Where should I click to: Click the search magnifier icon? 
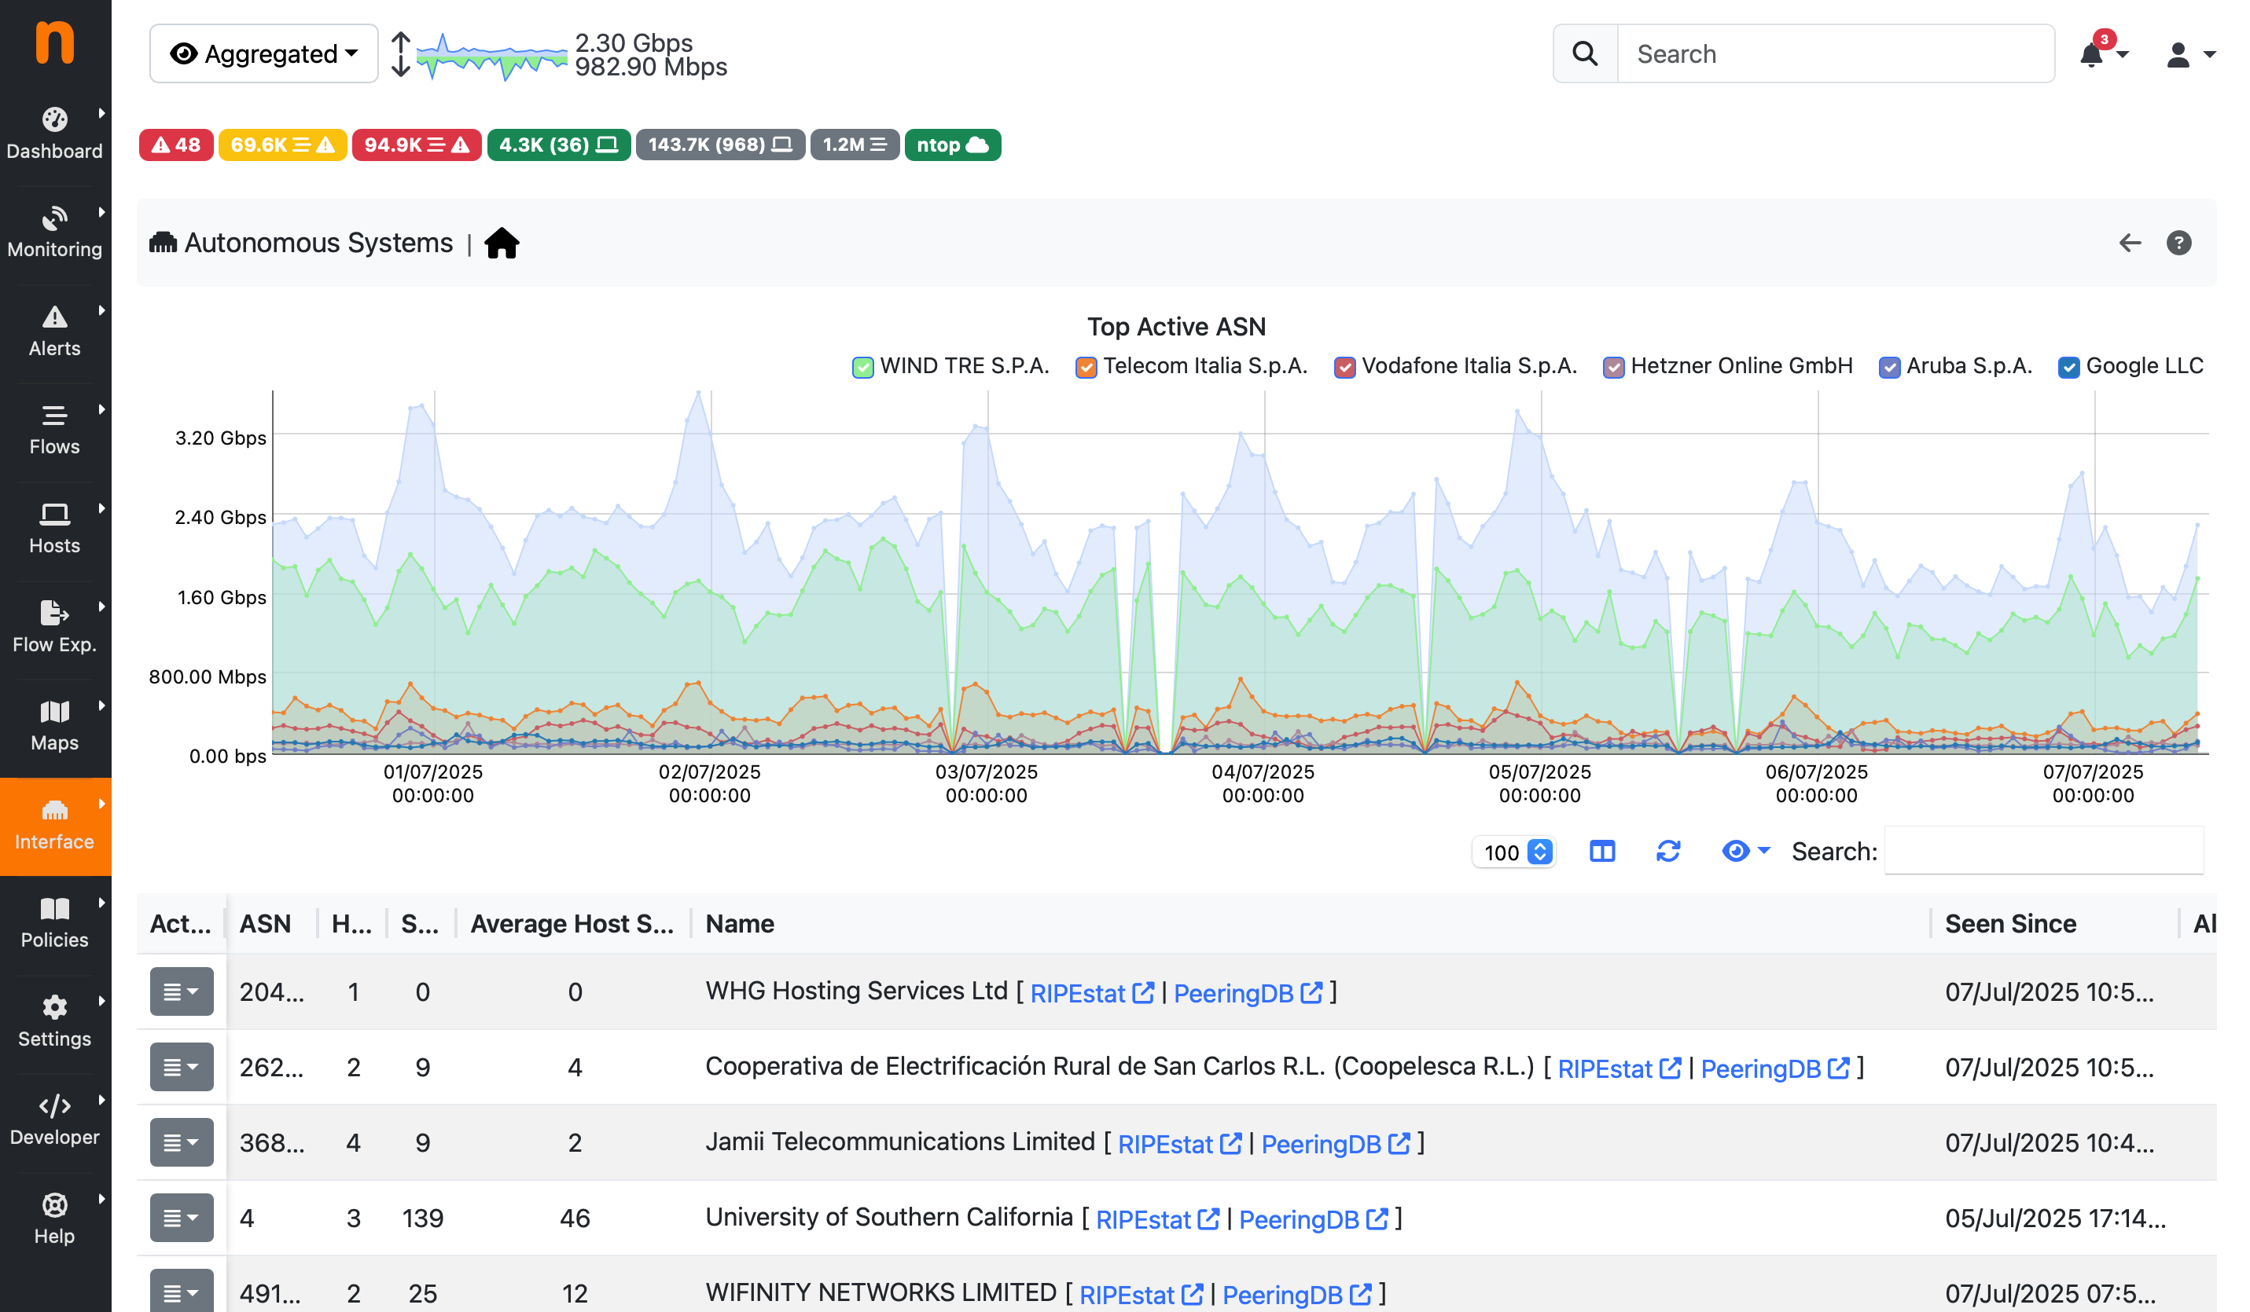click(1585, 53)
